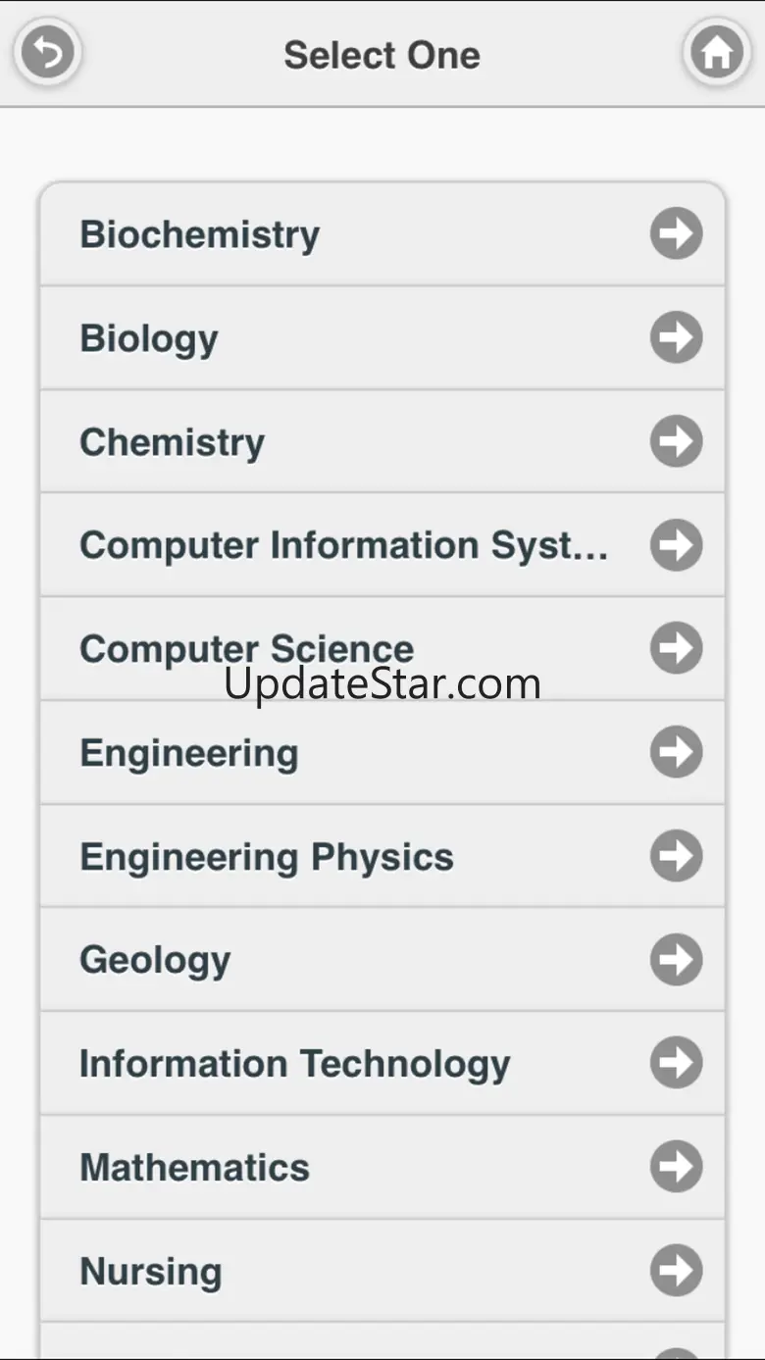Go to home screen icon
765x1360 pixels.
pyautogui.click(x=717, y=53)
